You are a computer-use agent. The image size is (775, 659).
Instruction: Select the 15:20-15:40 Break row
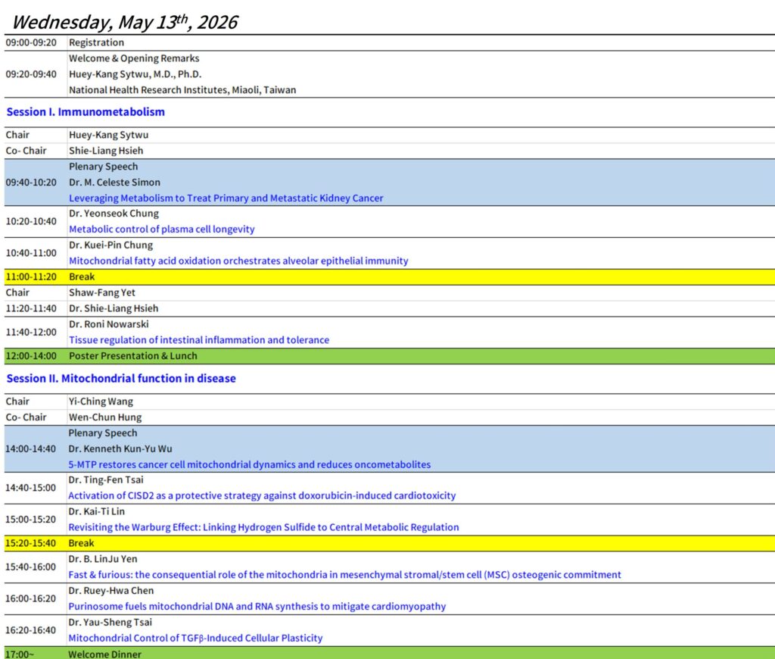(x=82, y=544)
